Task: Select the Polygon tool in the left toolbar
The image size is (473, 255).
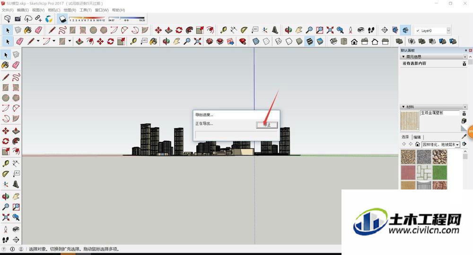Action: [x=16, y=98]
